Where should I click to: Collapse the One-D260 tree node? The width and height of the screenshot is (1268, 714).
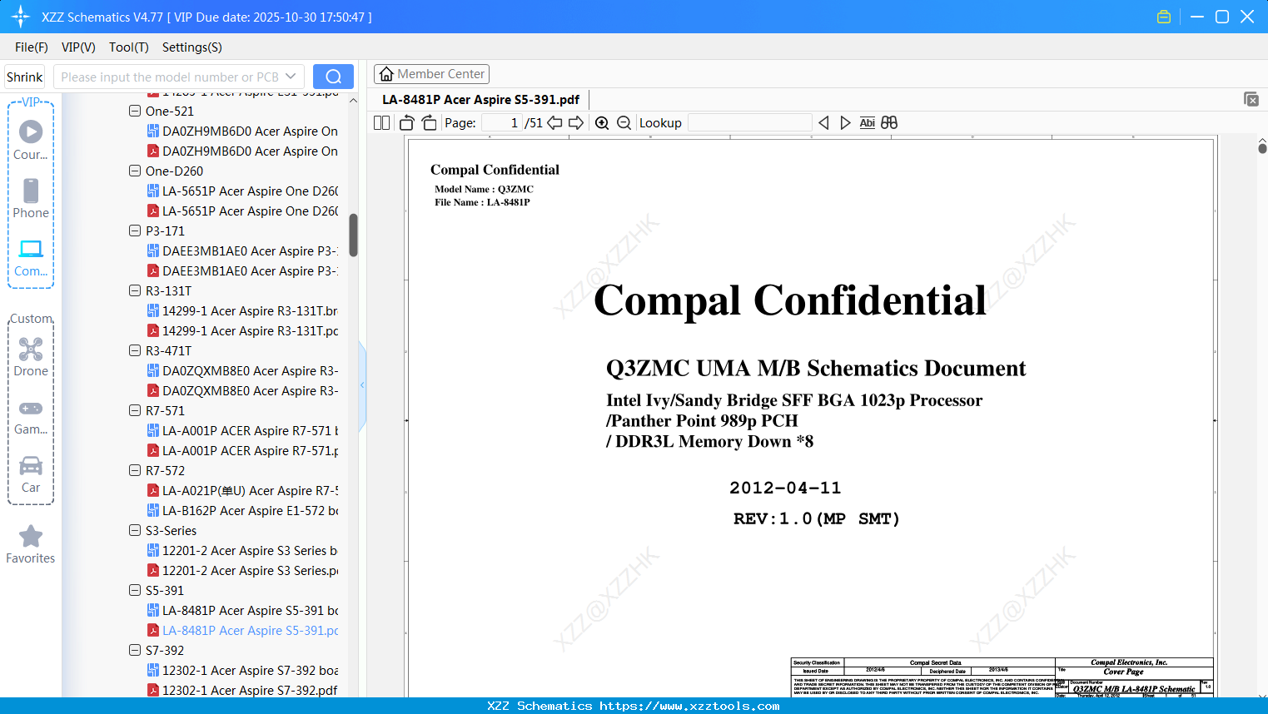tap(135, 171)
